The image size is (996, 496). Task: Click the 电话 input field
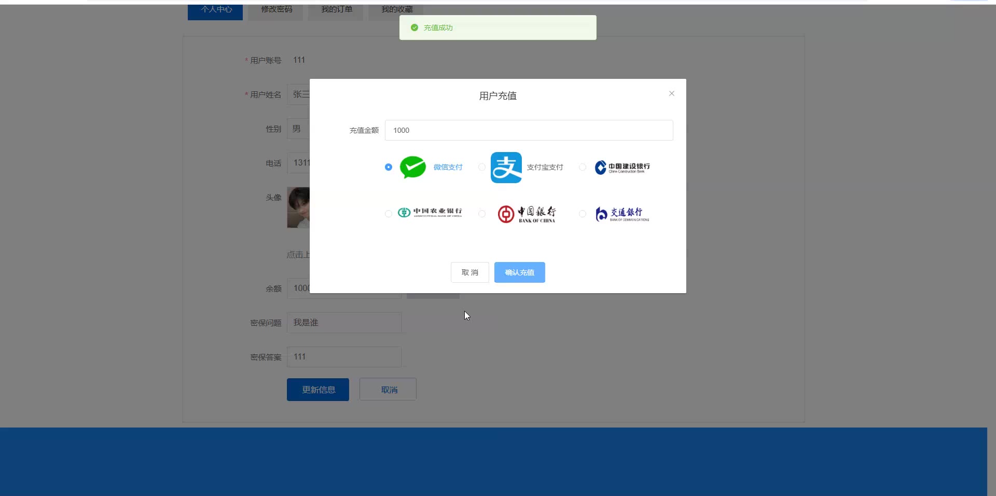[x=299, y=163]
